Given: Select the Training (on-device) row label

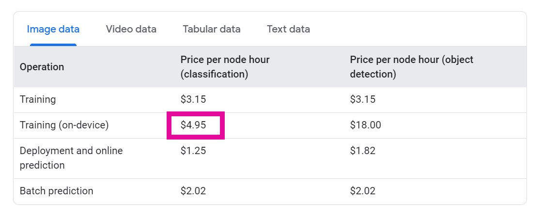Looking at the screenshot, I should coord(64,125).
